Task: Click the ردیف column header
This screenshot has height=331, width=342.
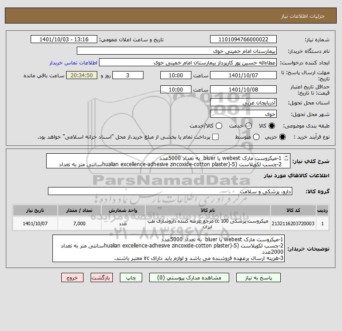Action: coord(322,210)
